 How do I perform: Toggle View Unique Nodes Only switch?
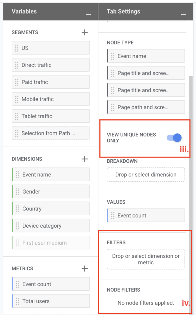(x=174, y=138)
